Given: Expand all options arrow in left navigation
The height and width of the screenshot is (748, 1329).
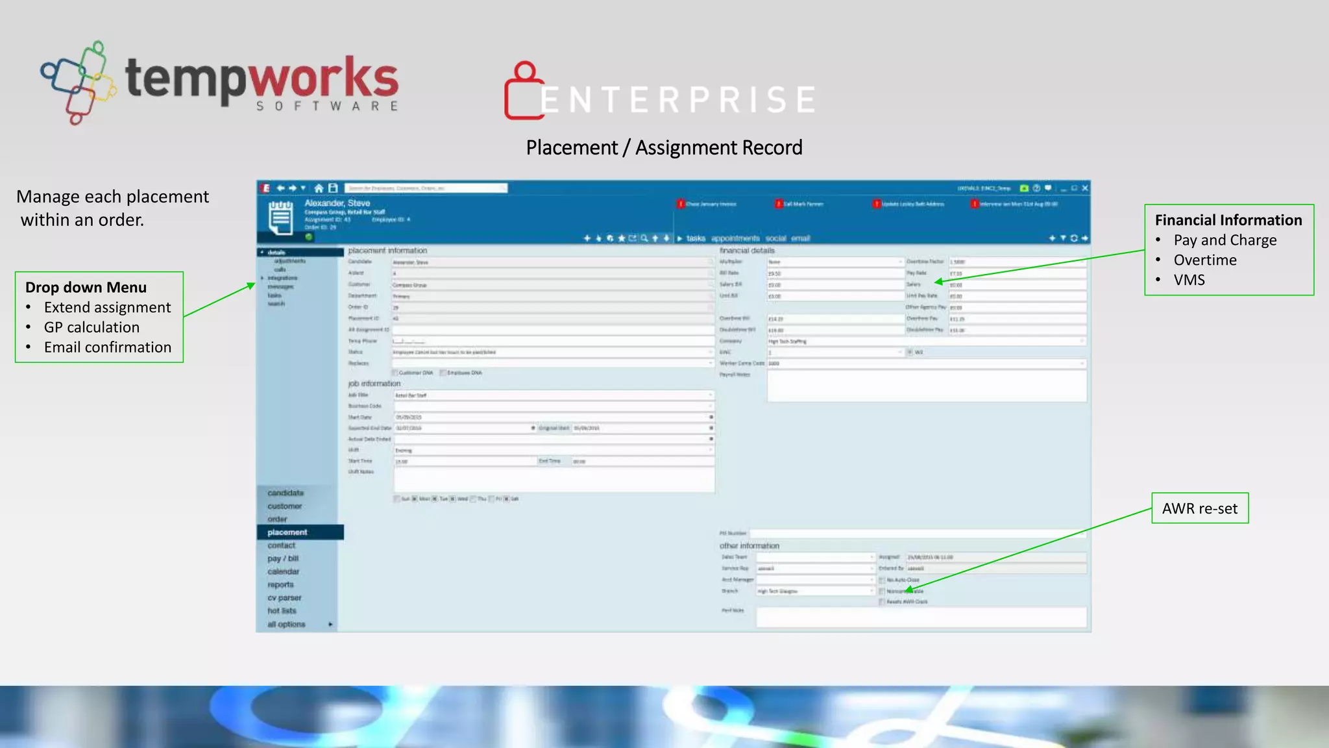Looking at the screenshot, I should click(x=330, y=624).
